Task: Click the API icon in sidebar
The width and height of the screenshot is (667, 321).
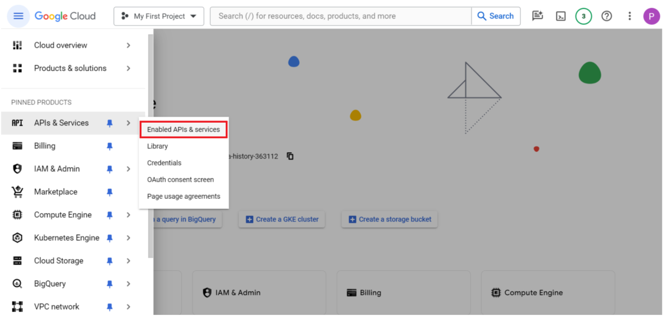Action: (17, 123)
